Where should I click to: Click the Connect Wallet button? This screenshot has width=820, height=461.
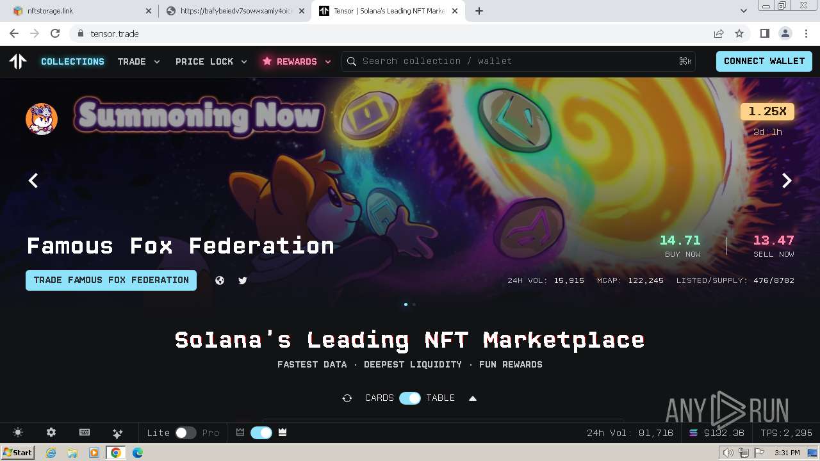(764, 61)
